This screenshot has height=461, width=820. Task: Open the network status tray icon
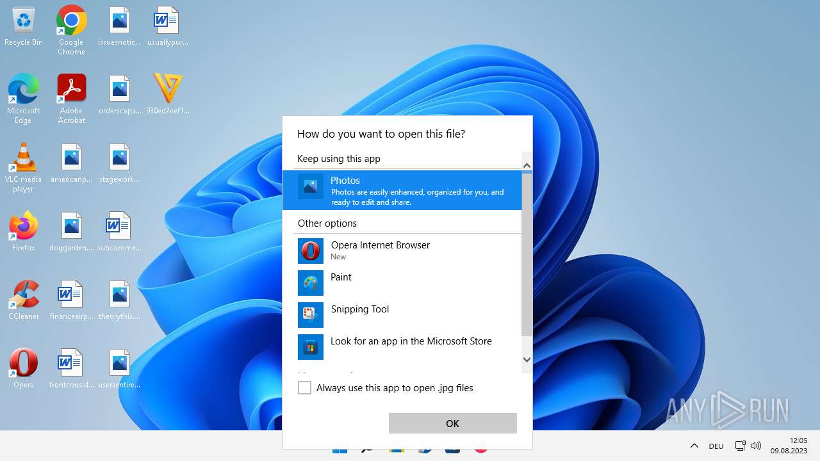pyautogui.click(x=740, y=446)
